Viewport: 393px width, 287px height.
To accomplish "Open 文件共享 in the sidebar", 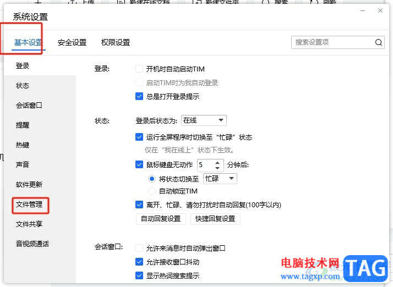I will click(x=29, y=224).
